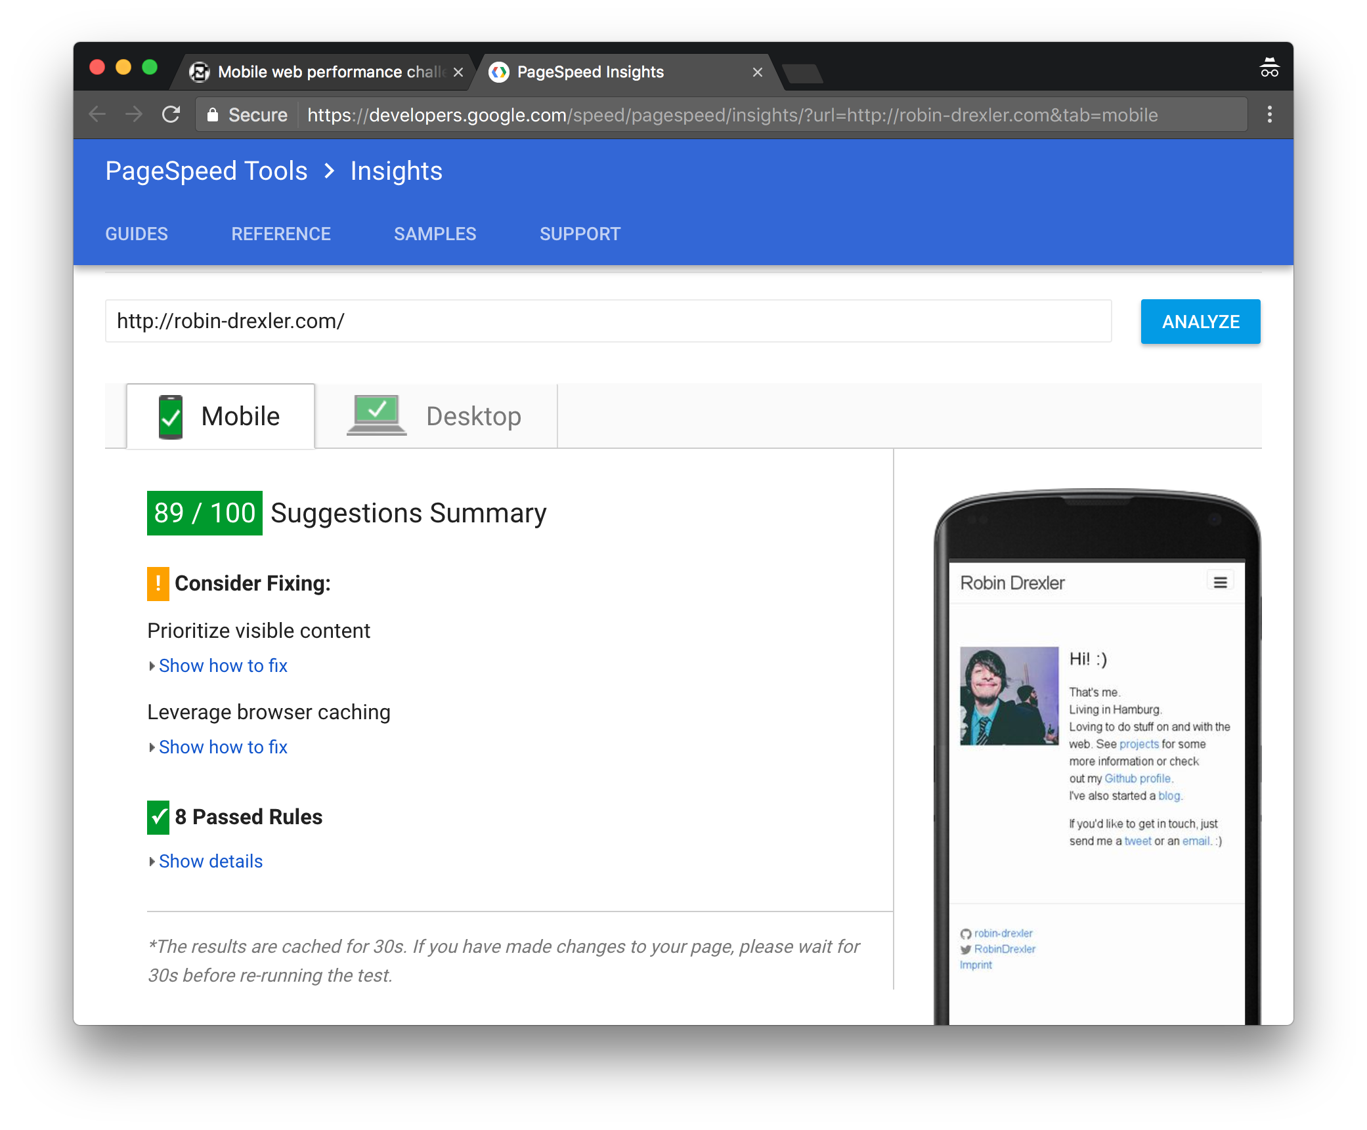Click the 8 Passed Rules heading
Image resolution: width=1367 pixels, height=1130 pixels.
tap(249, 818)
